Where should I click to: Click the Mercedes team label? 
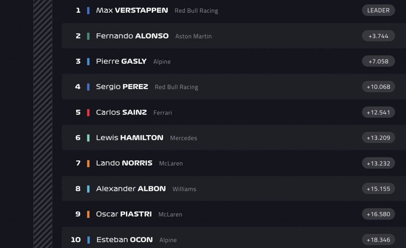pos(184,138)
